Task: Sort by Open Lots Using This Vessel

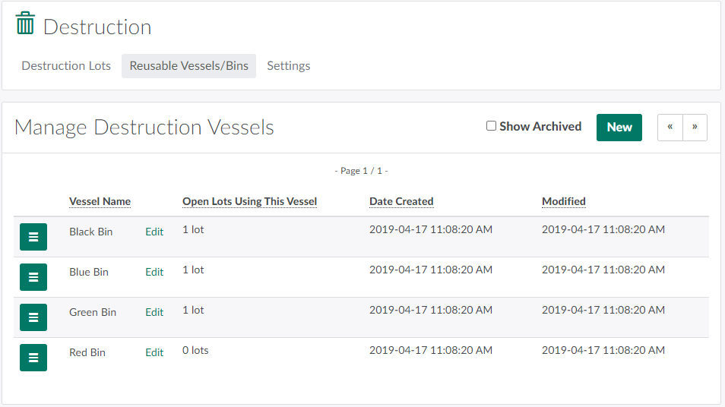Action: coord(249,202)
